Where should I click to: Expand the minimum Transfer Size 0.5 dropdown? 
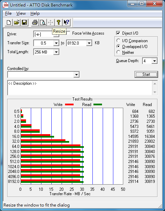[x=56, y=43]
